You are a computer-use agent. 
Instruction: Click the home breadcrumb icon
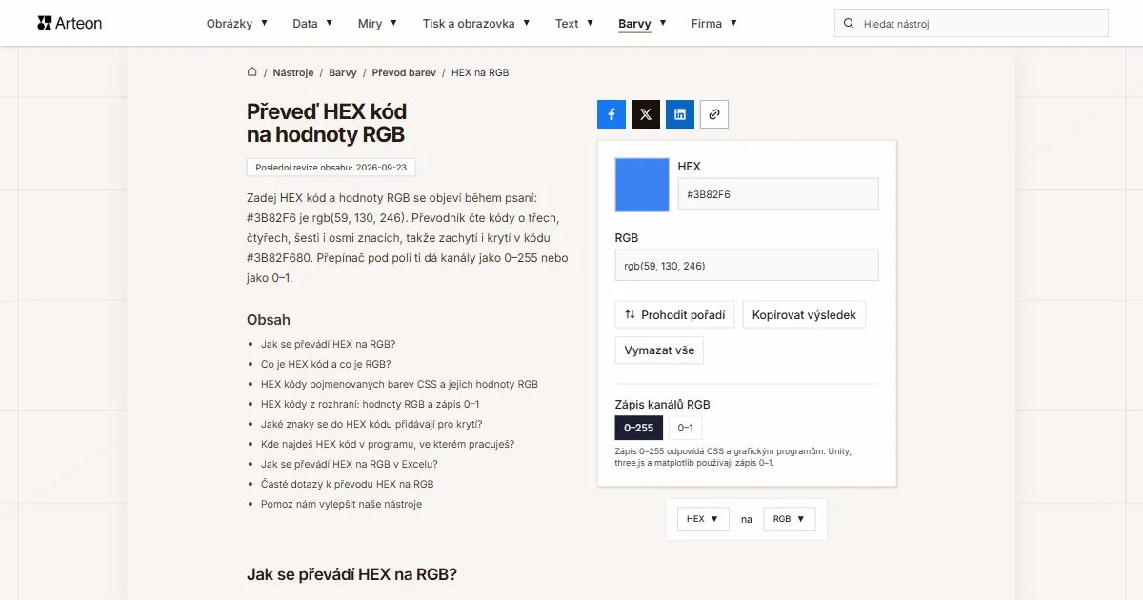(252, 72)
